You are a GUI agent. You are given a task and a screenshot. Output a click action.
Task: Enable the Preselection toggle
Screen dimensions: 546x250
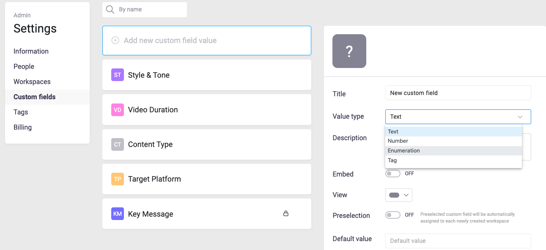coord(393,215)
